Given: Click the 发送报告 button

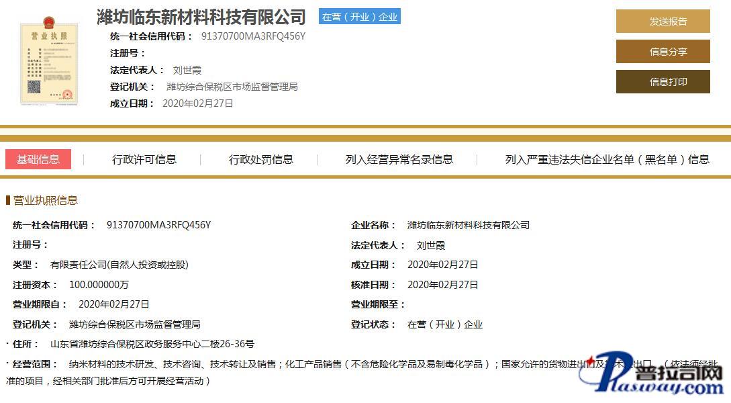Looking at the screenshot, I should (663, 21).
